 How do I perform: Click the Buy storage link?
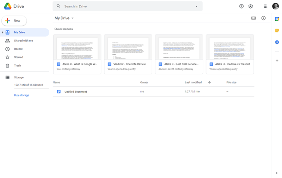point(22,95)
